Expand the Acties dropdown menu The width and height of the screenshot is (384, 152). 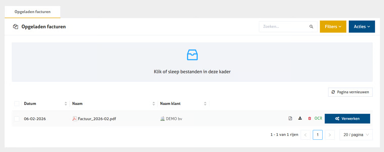pyautogui.click(x=362, y=27)
